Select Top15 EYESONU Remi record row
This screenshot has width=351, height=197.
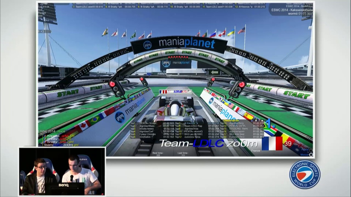242,129
